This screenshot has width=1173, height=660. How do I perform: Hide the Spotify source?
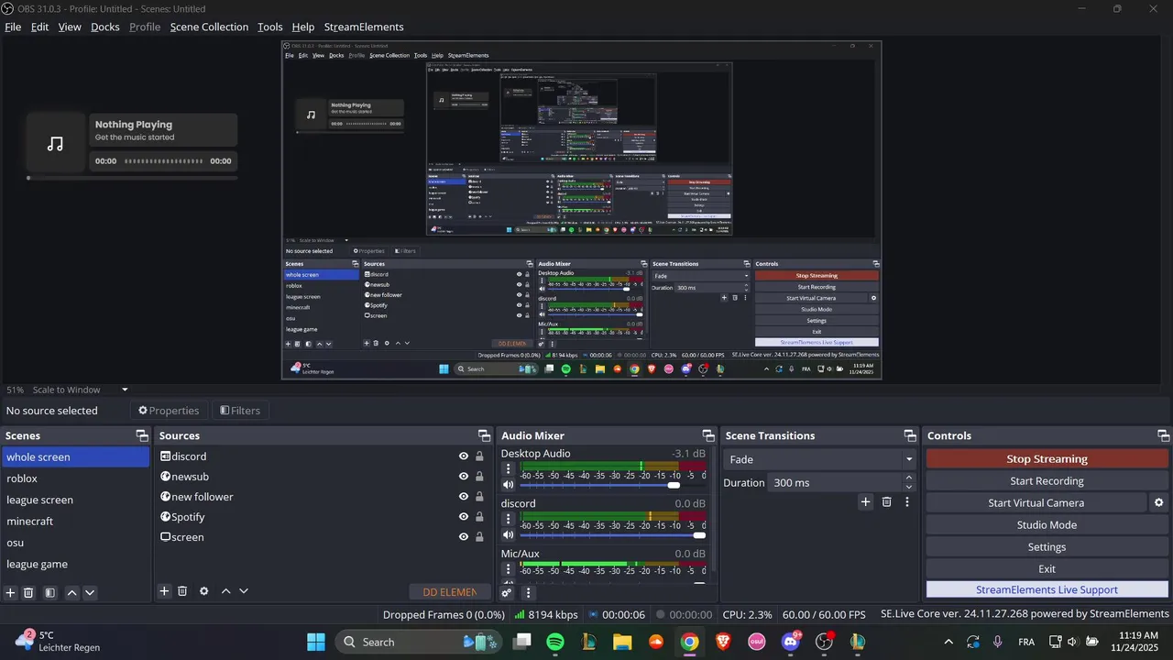464,517
